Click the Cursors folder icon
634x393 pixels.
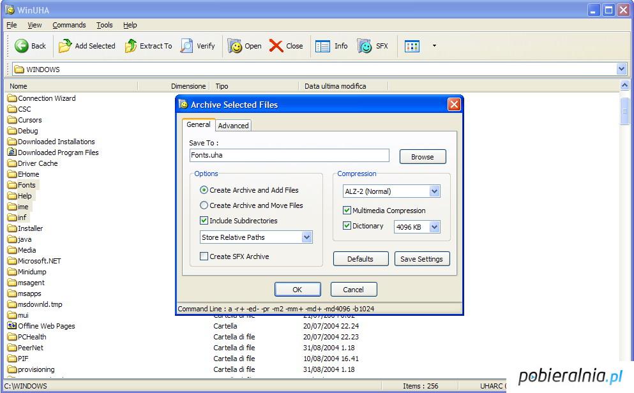pos(12,120)
